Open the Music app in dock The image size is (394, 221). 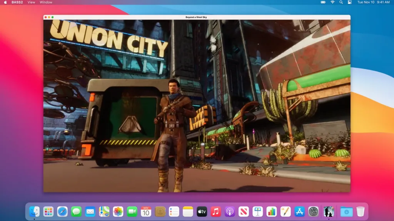pos(216,211)
